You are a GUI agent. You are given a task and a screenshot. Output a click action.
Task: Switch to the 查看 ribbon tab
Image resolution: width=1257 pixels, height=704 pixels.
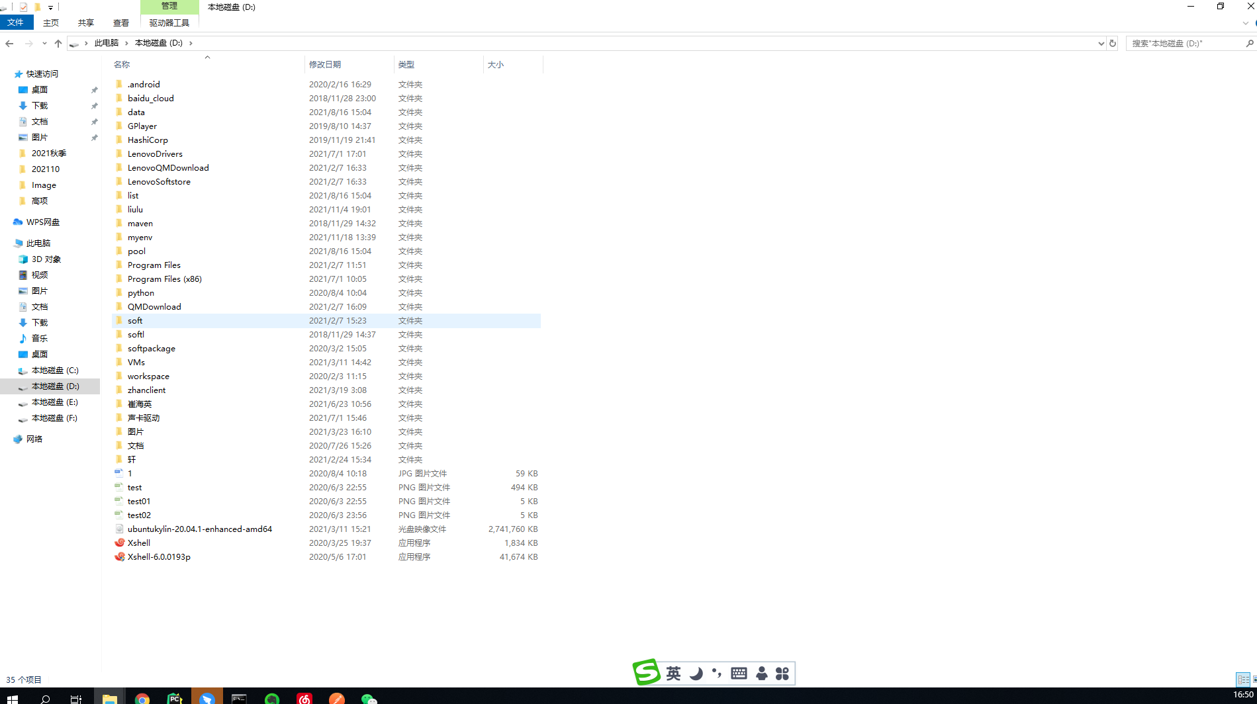(x=121, y=22)
